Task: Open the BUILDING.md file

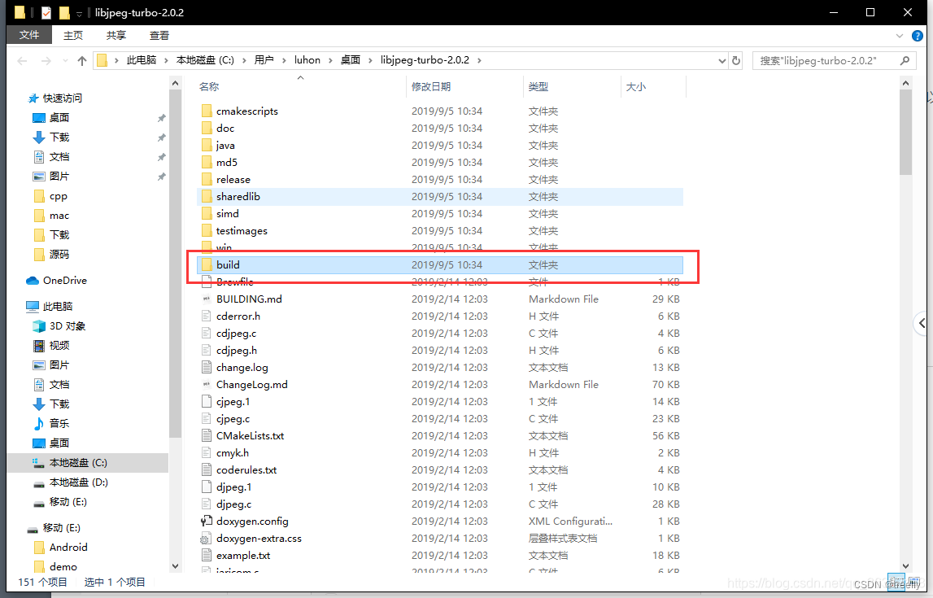Action: [248, 299]
